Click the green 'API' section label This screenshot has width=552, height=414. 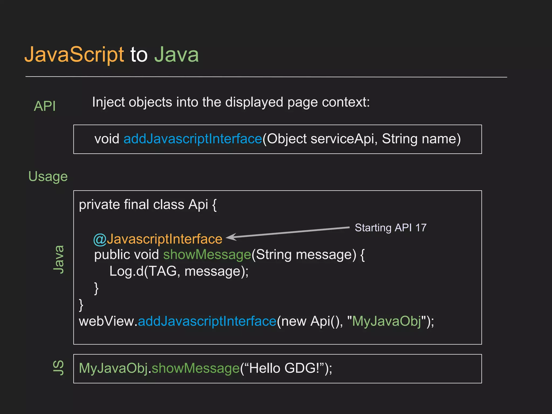click(45, 106)
